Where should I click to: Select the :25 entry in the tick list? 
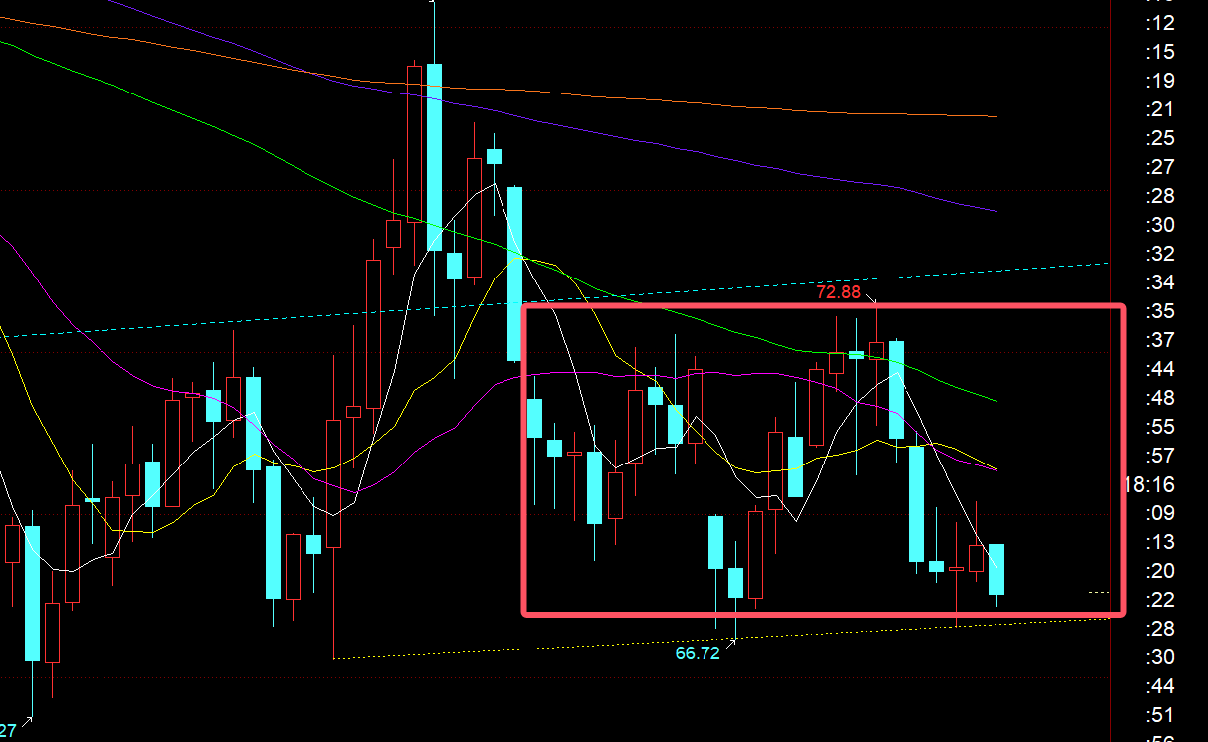(x=1159, y=138)
